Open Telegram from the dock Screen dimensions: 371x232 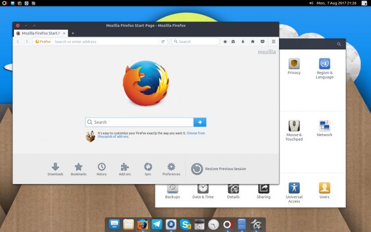click(x=157, y=224)
